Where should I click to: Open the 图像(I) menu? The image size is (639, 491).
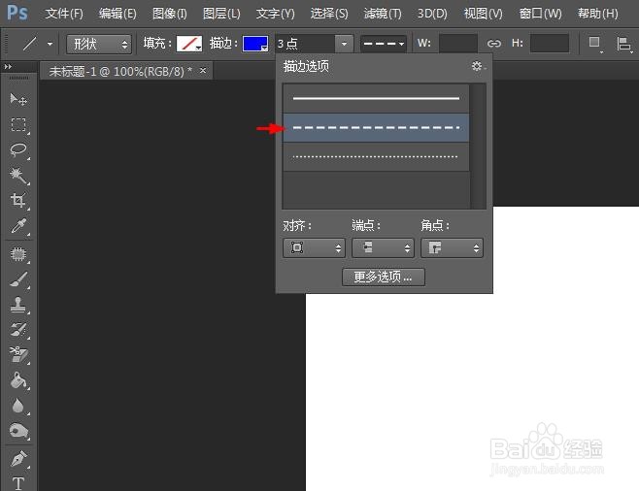click(x=170, y=14)
